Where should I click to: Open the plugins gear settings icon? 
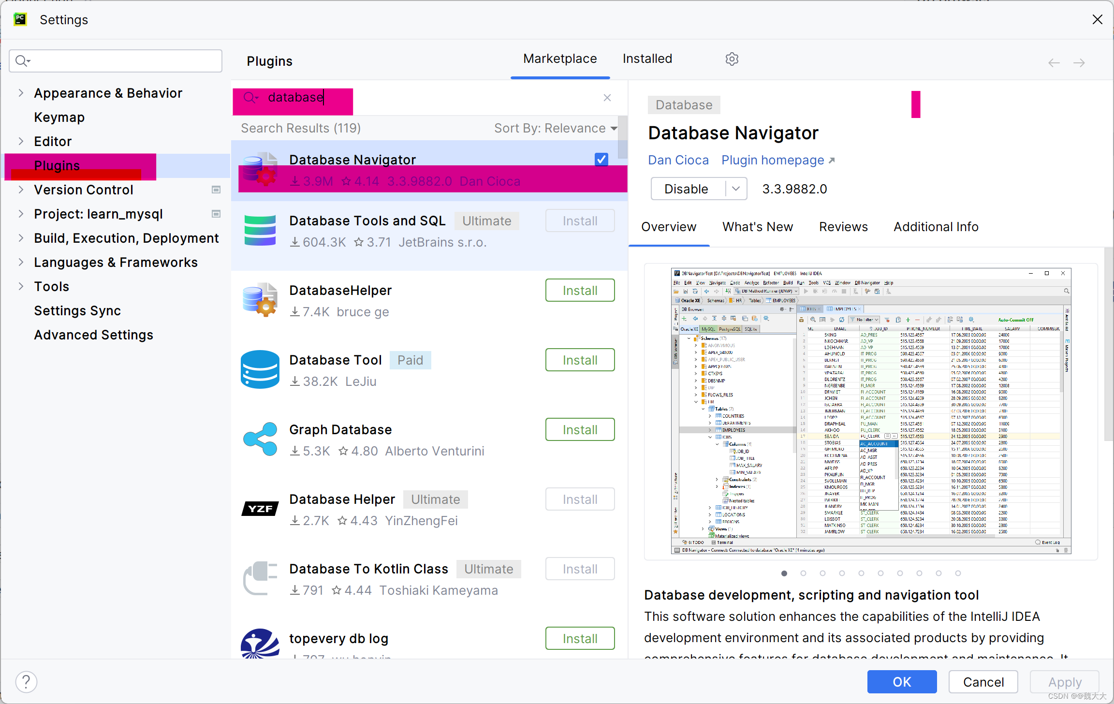tap(732, 59)
